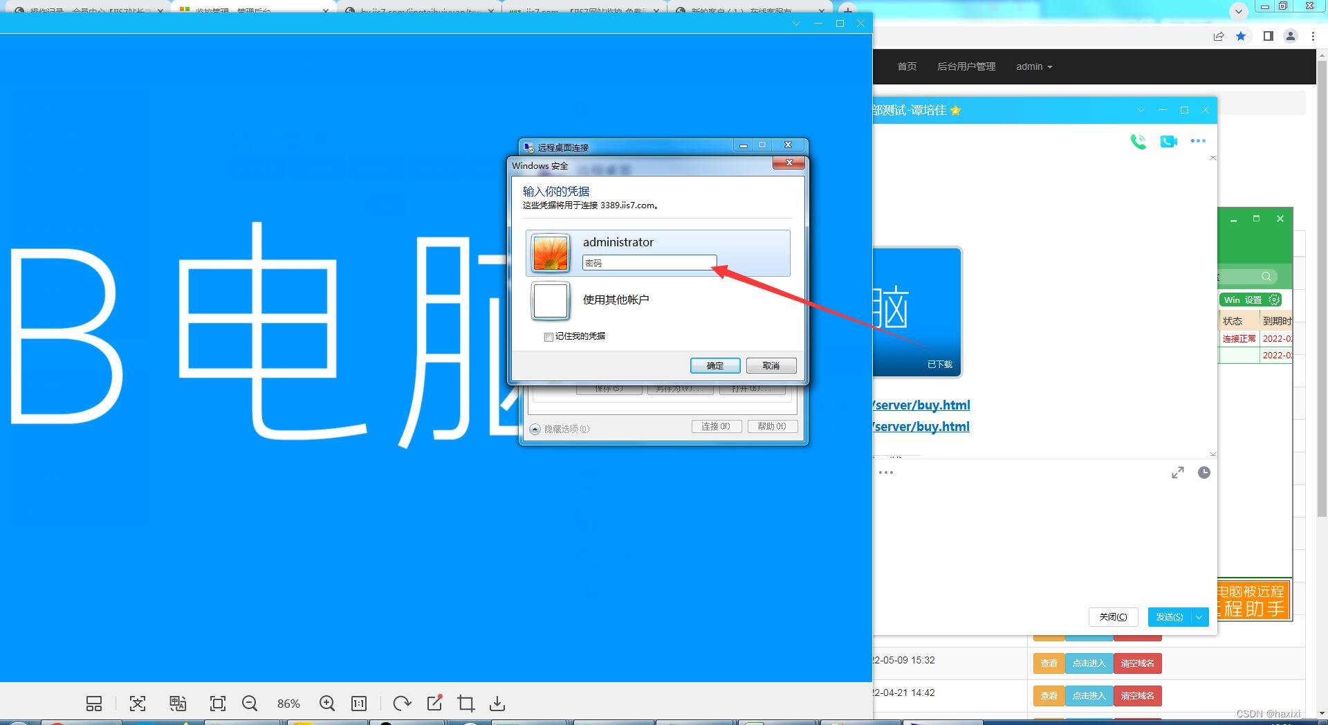Image resolution: width=1328 pixels, height=725 pixels.
Task: Open more options dots in chat header
Action: tap(1198, 141)
